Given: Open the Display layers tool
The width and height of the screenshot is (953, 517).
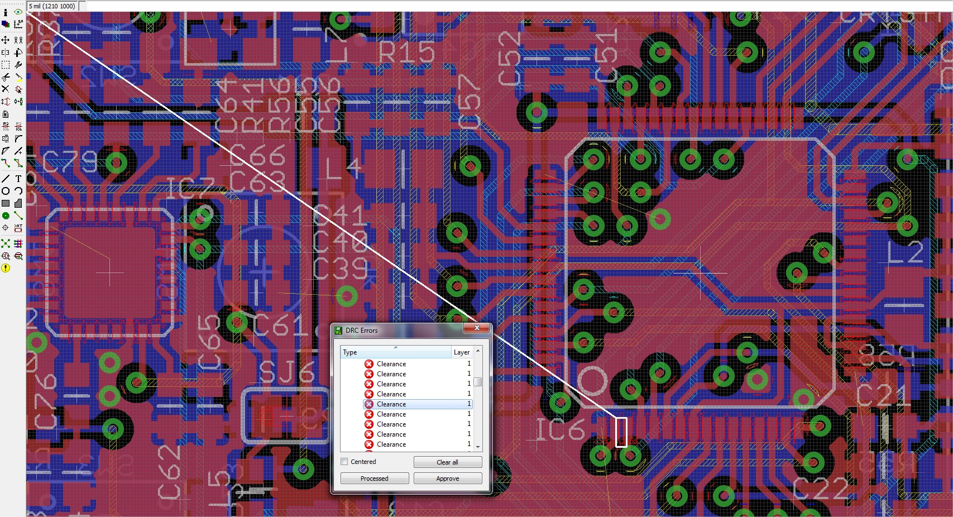Looking at the screenshot, I should coord(5,24).
